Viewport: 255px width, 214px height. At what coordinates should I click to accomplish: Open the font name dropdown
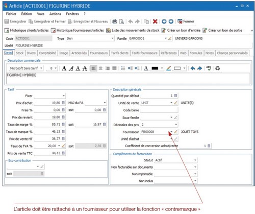[41, 68]
